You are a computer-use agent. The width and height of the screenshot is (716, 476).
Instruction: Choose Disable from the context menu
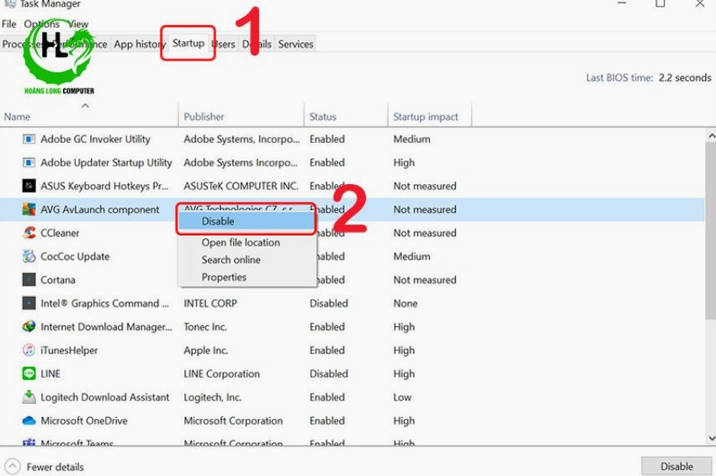coord(218,221)
